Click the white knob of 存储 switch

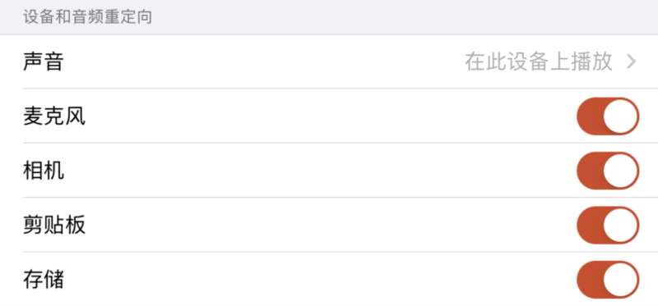[621, 280]
